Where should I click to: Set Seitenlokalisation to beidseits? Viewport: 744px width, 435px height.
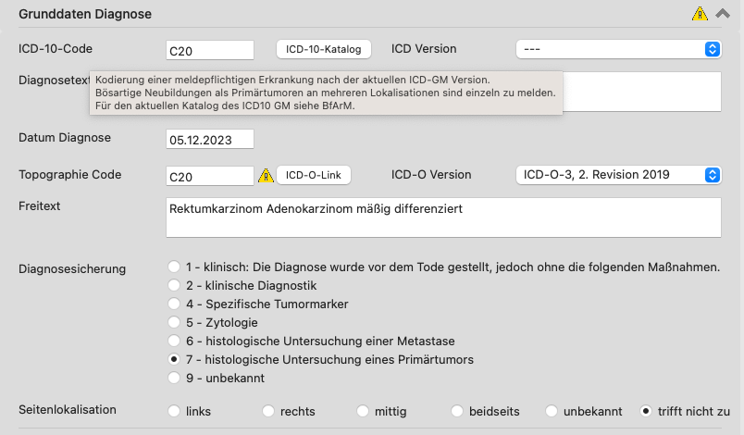click(457, 411)
